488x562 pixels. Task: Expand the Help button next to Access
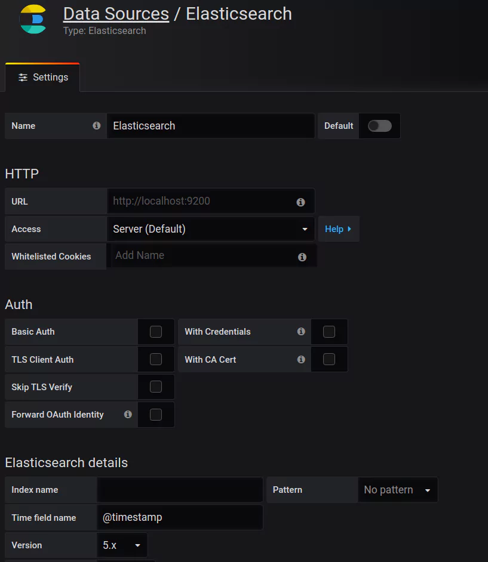point(338,229)
